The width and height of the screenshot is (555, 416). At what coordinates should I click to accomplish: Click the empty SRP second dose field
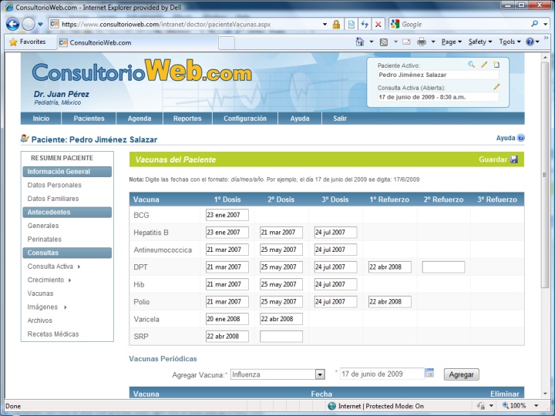tap(281, 337)
